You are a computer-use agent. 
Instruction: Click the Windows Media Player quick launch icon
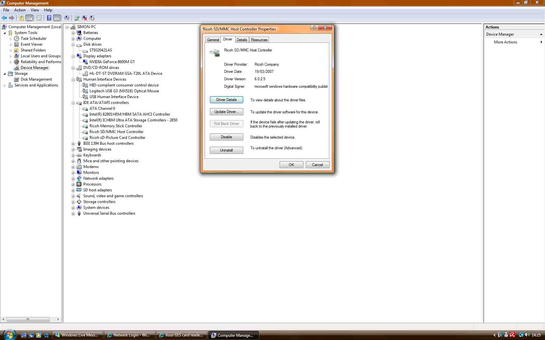pos(39,335)
